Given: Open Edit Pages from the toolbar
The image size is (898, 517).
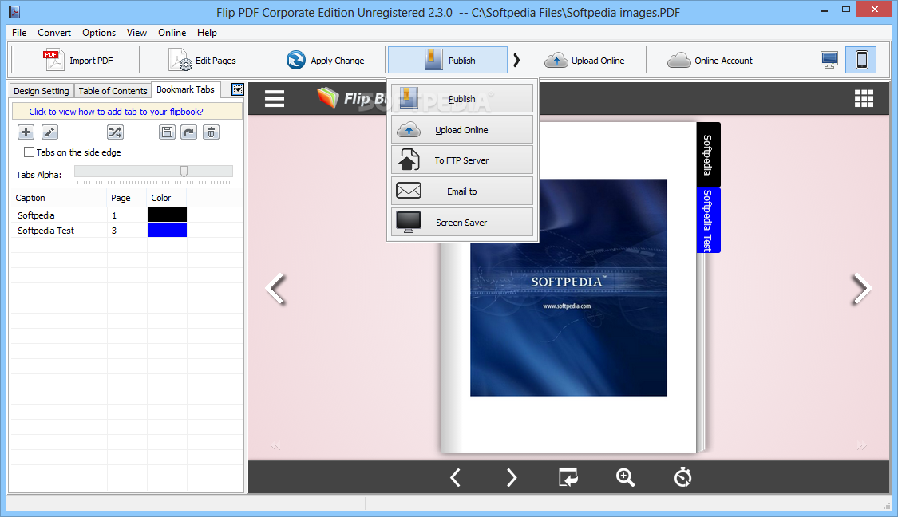Looking at the screenshot, I should pos(202,60).
